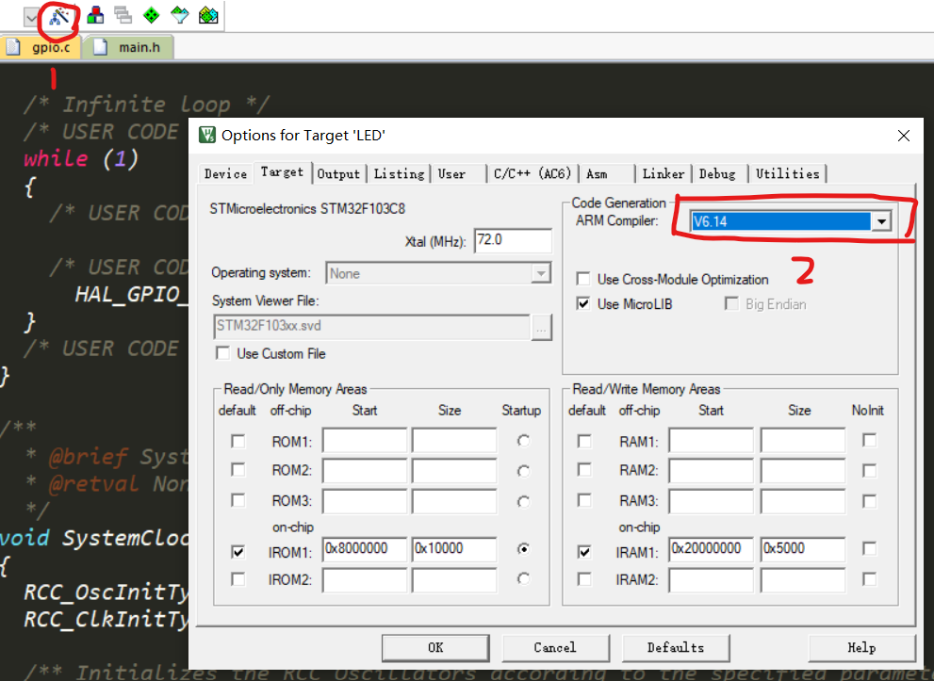The image size is (934, 681).
Task: Click the IRAM2 Size field
Action: (x=803, y=580)
